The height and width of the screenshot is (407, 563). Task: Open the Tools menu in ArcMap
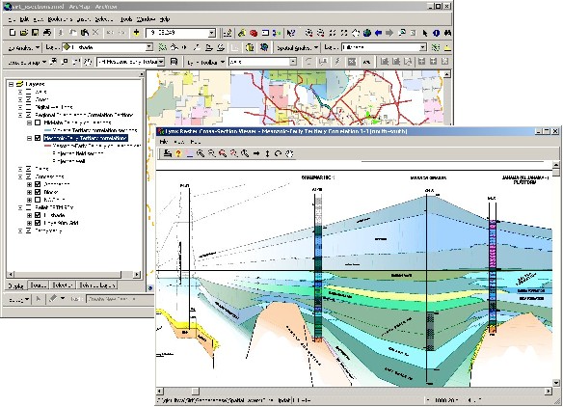coord(126,19)
